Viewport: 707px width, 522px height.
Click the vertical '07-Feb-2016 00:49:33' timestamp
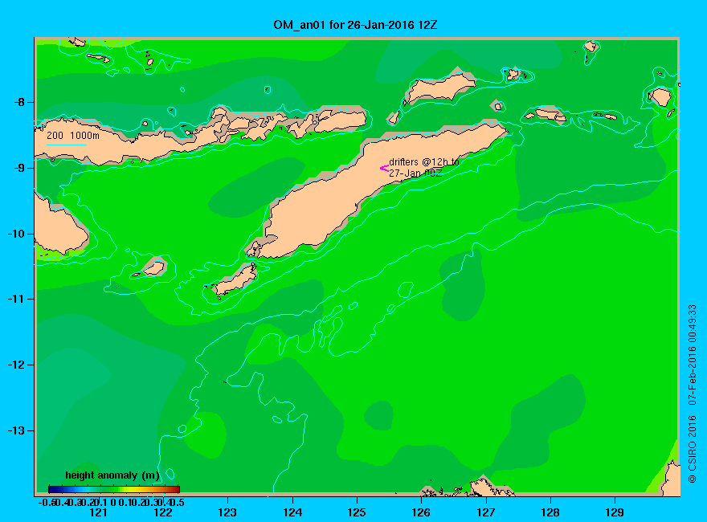pos(692,354)
